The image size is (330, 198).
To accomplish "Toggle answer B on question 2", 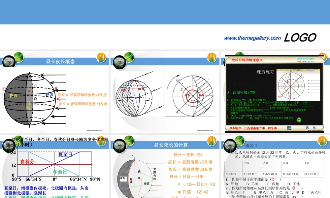I will (x=294, y=188).
